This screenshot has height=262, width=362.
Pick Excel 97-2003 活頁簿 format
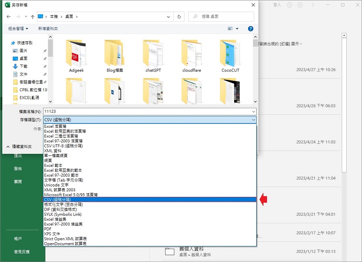pyautogui.click(x=64, y=141)
